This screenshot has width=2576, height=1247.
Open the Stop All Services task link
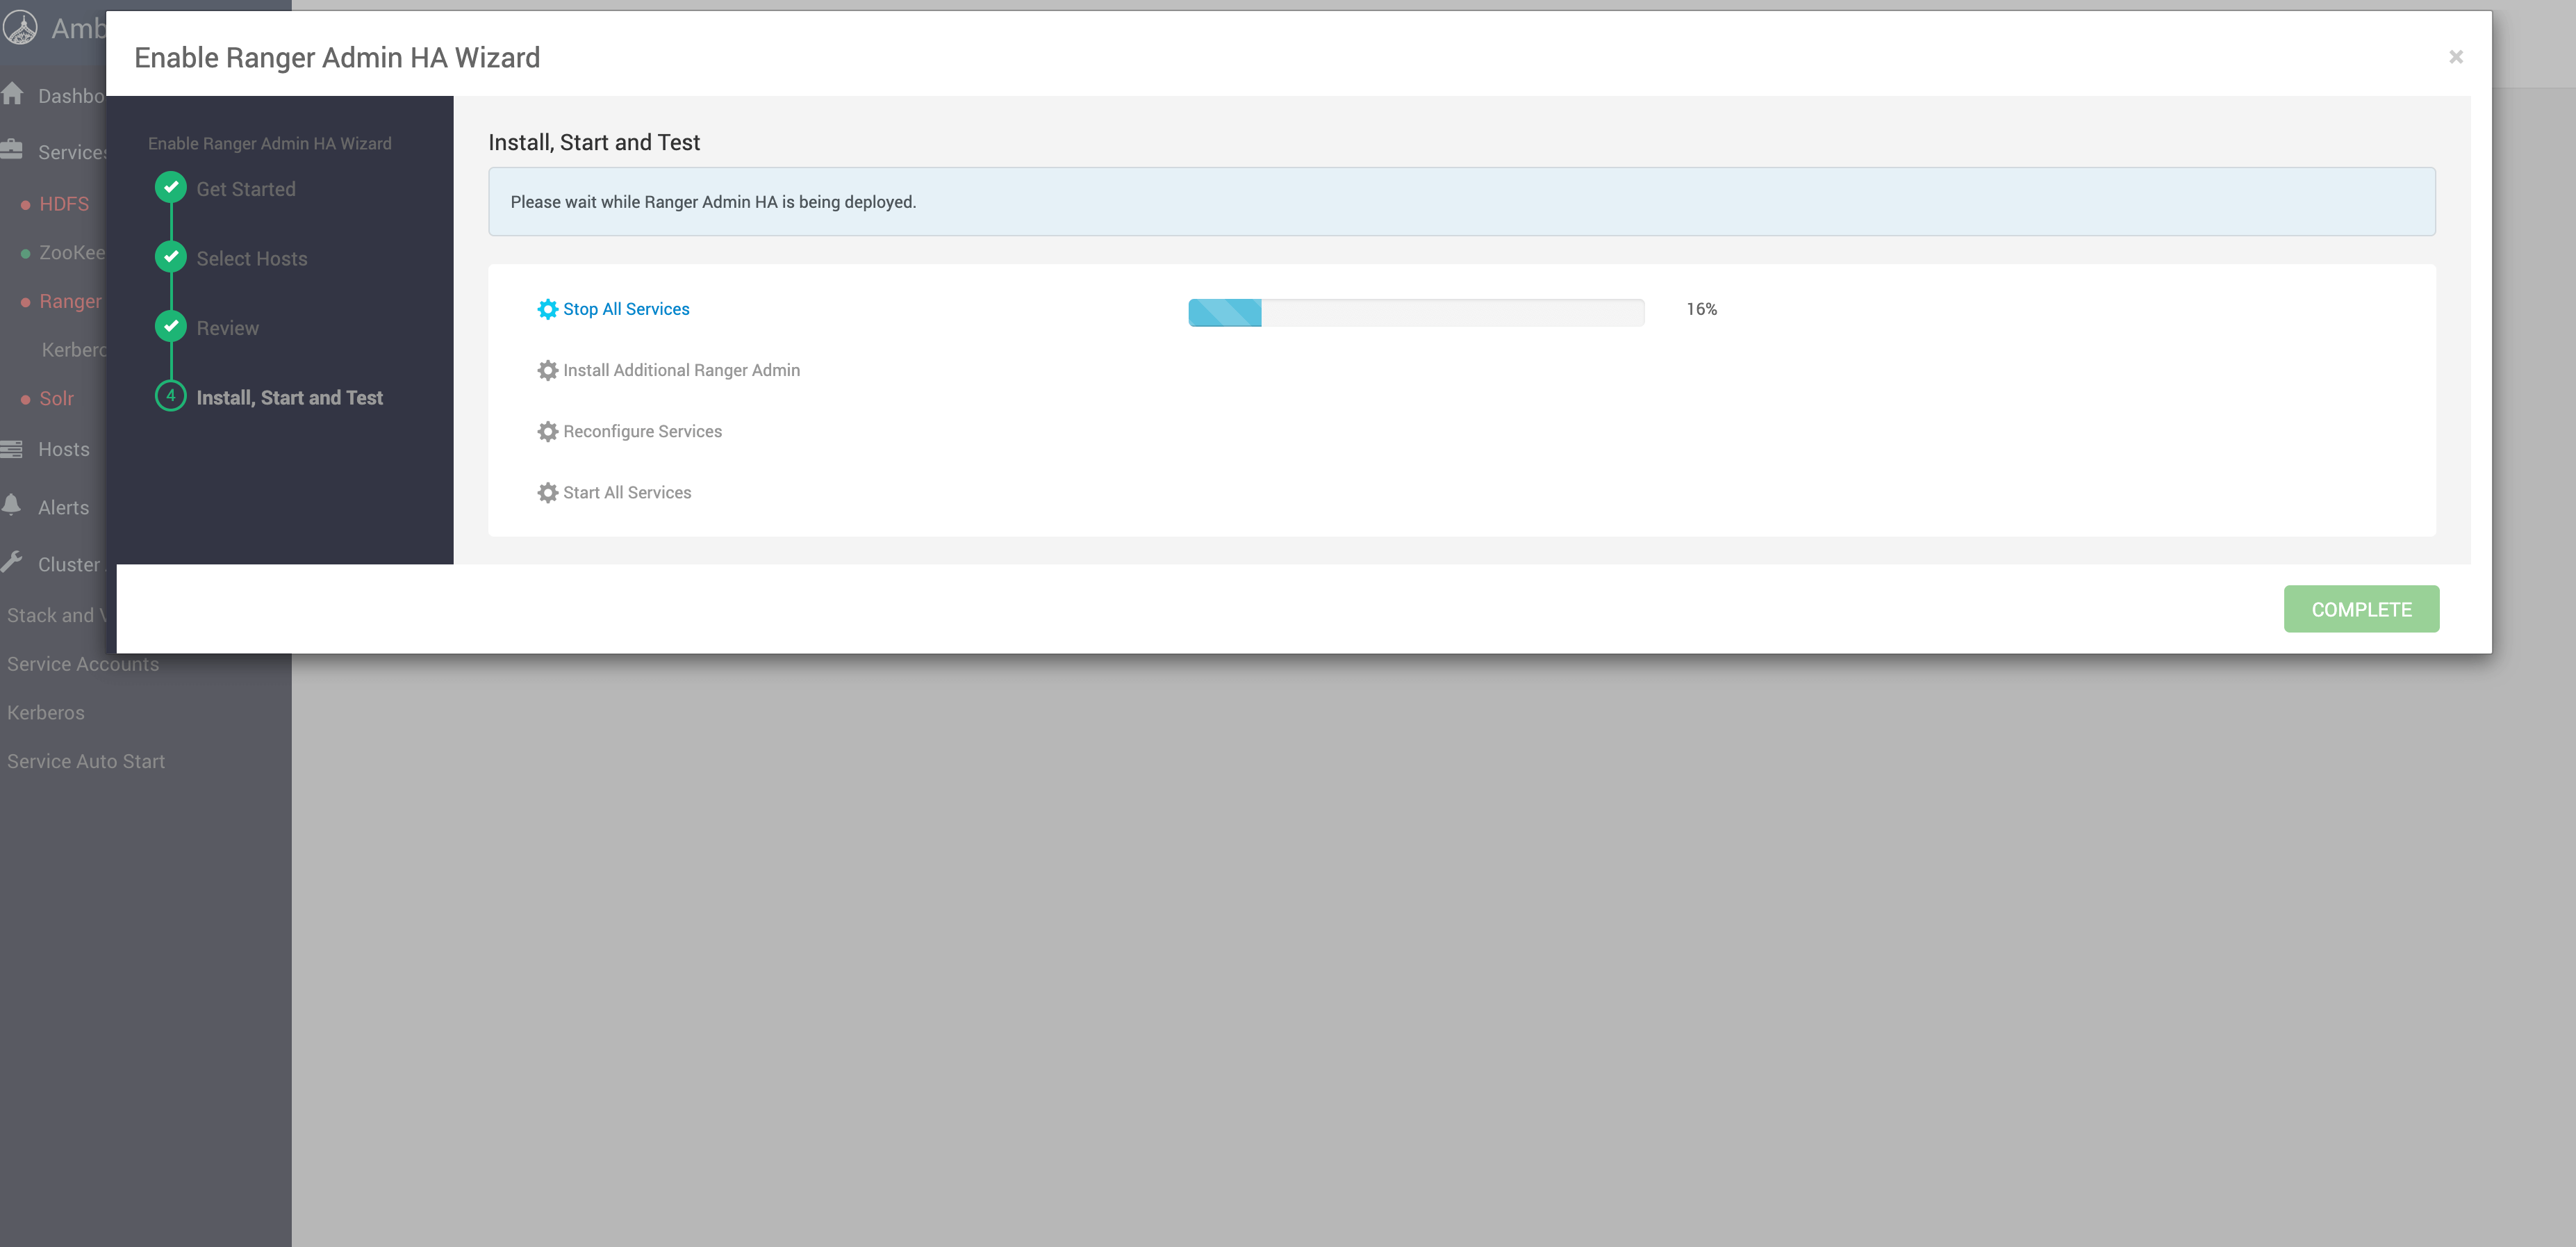click(x=625, y=309)
